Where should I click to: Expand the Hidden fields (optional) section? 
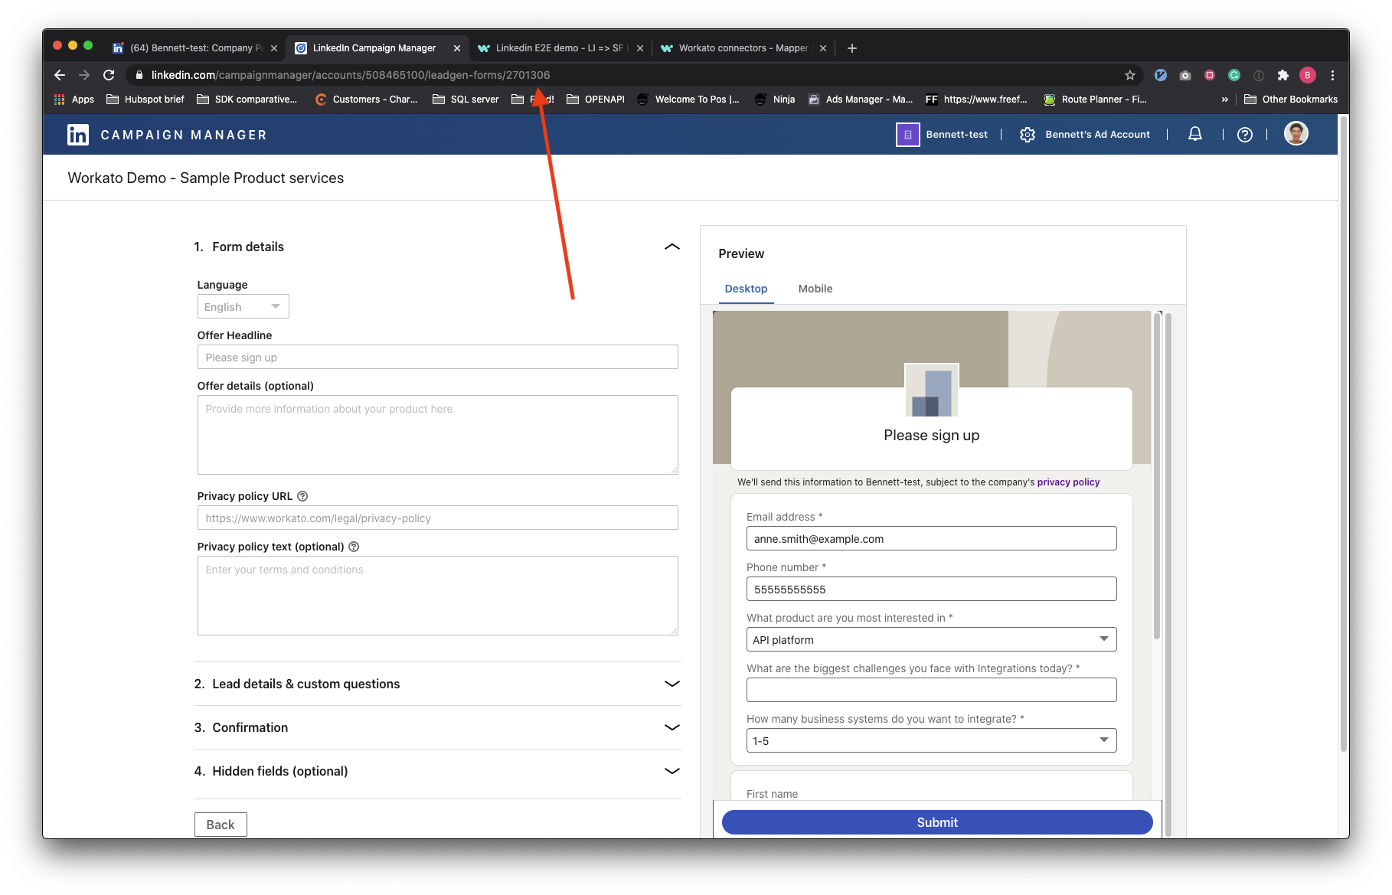tap(671, 771)
